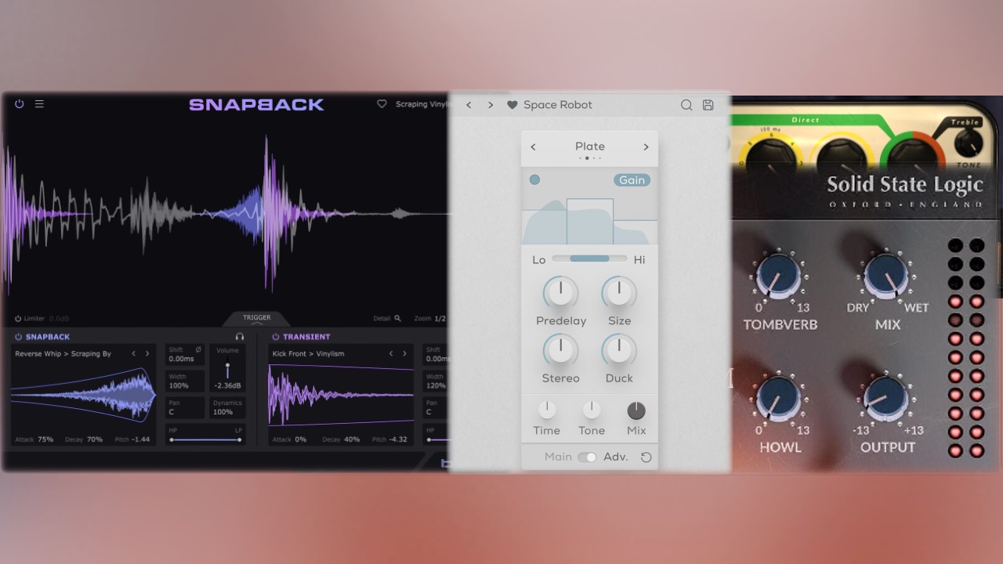Select the Main view label
The width and height of the screenshot is (1003, 564).
(558, 457)
